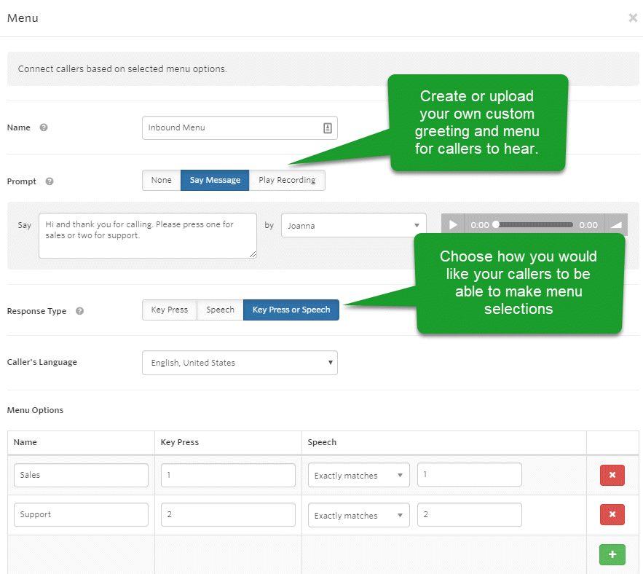Open Exactly matches dropdown in Support row
The height and width of the screenshot is (574, 643).
tap(359, 515)
